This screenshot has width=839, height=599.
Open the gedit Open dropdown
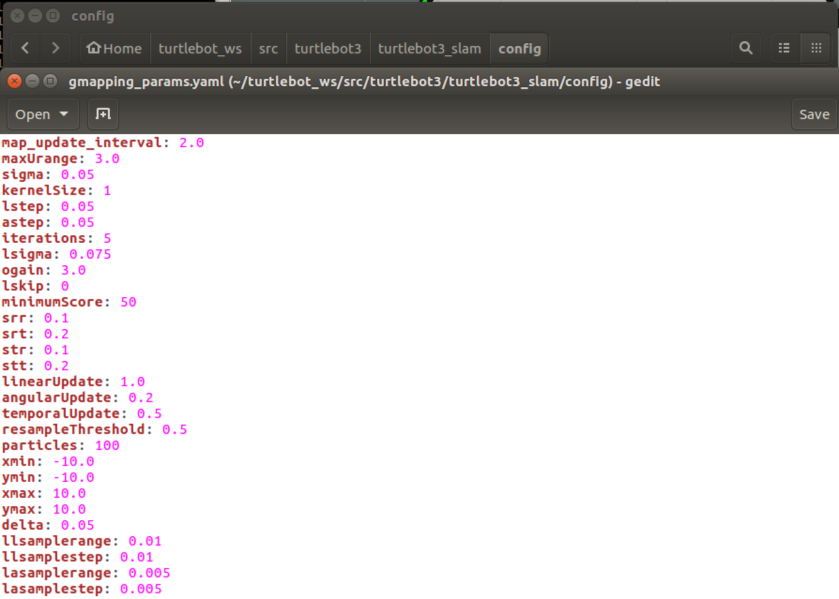[43, 114]
